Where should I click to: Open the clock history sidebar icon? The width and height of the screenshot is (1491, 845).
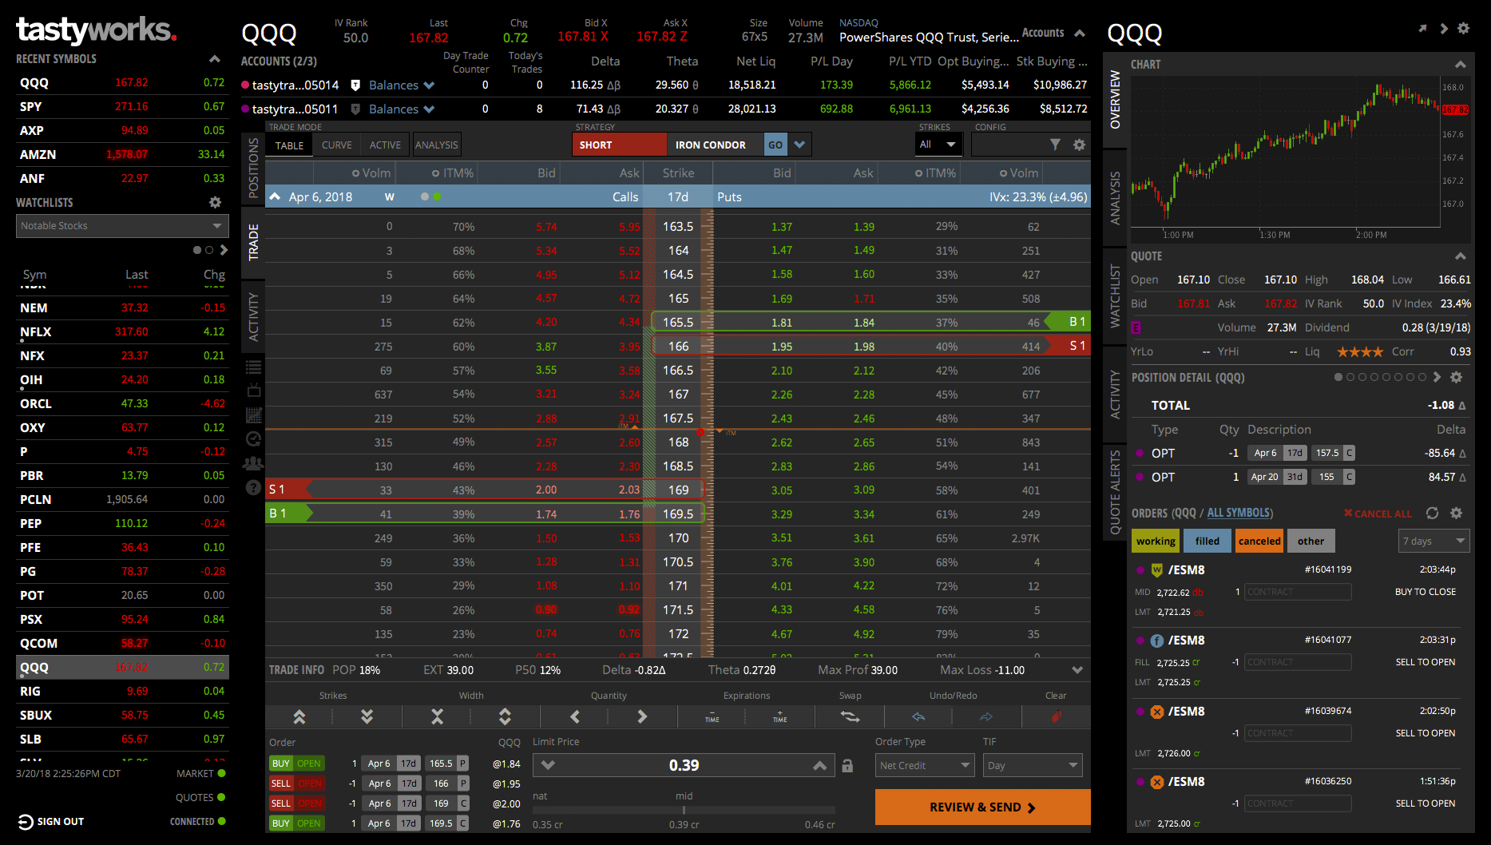[x=253, y=438]
